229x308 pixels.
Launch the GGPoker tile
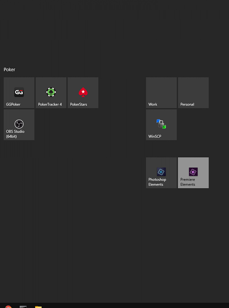[19, 92]
